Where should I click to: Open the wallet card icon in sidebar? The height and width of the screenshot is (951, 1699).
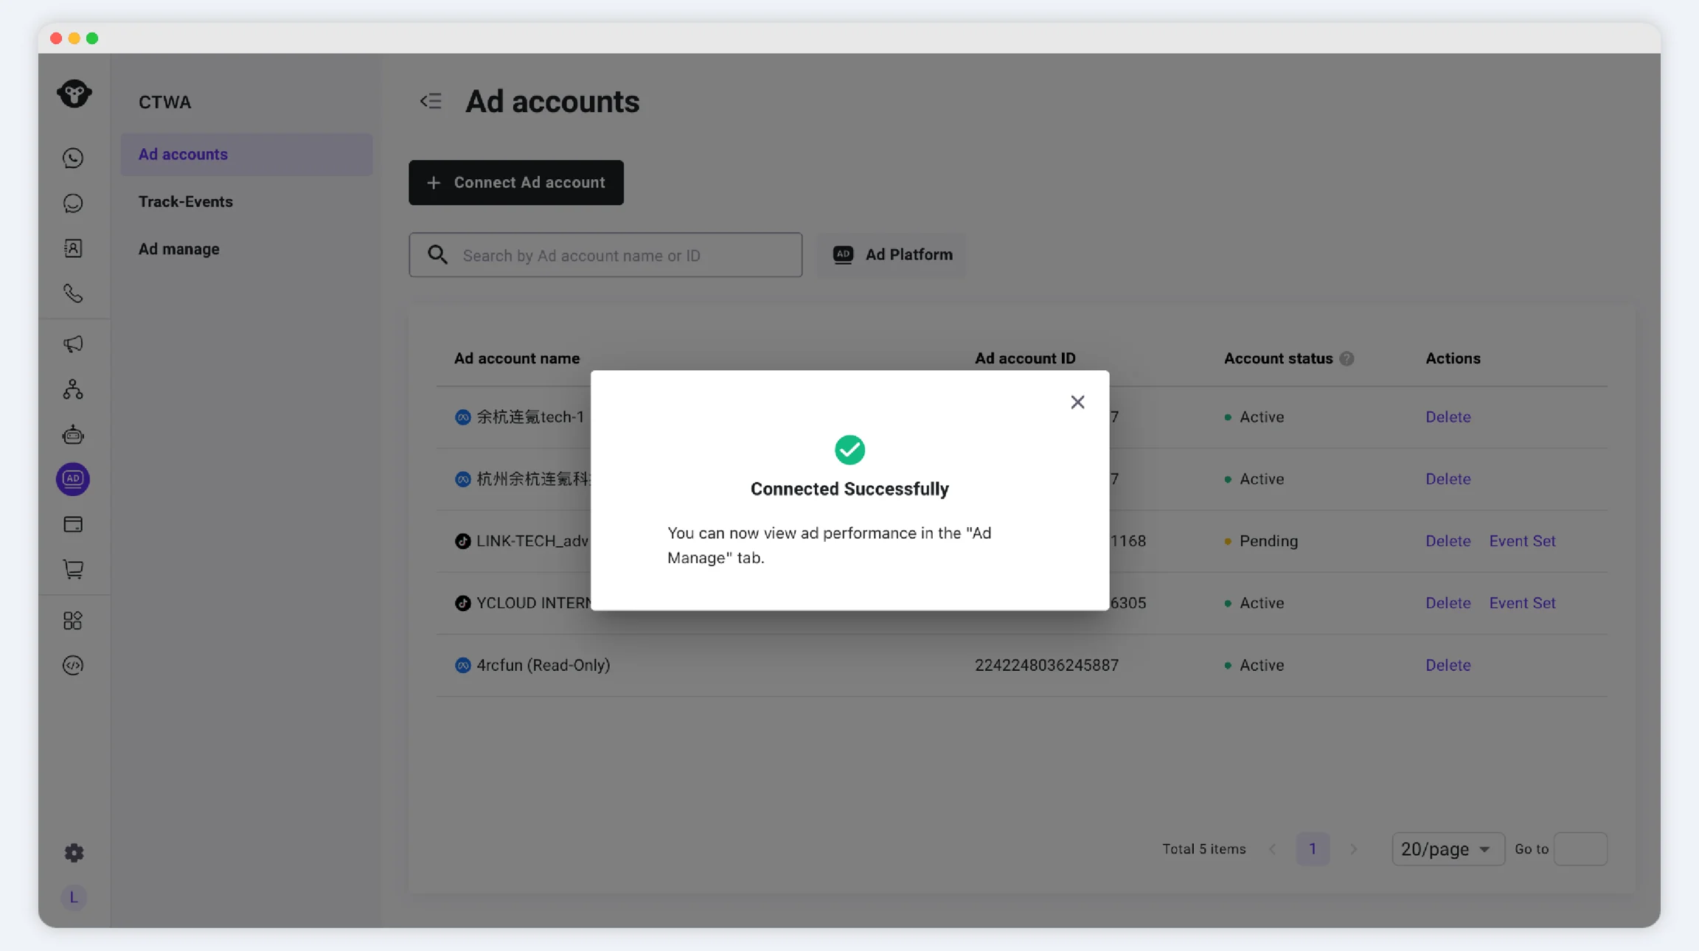[x=73, y=524]
